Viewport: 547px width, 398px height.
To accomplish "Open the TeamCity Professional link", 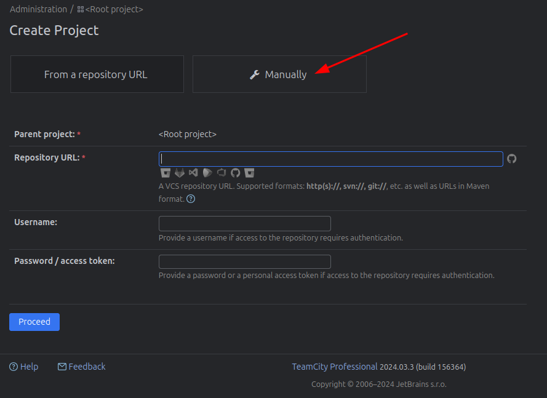I will 334,367.
